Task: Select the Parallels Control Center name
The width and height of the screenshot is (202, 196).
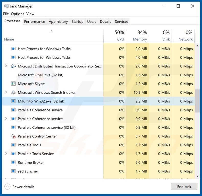Action: [37, 136]
